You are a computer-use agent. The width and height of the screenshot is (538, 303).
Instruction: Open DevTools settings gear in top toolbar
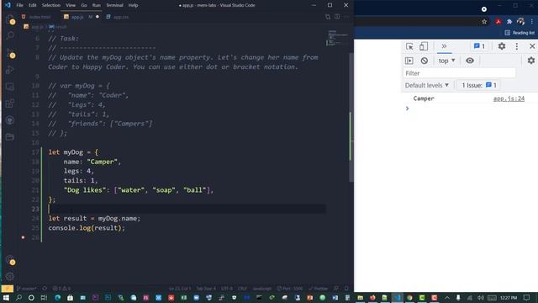point(502,46)
